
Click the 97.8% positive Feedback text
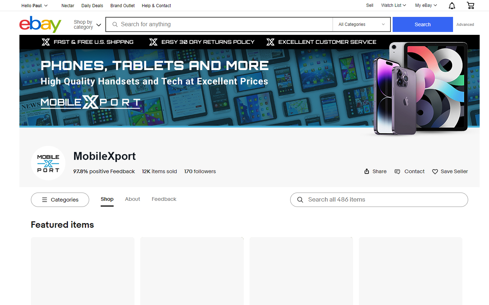104,171
